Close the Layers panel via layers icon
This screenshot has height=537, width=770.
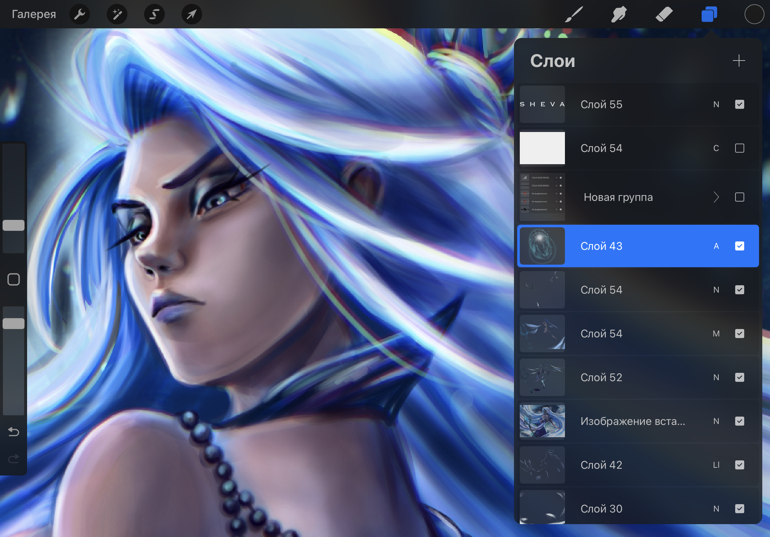point(709,14)
